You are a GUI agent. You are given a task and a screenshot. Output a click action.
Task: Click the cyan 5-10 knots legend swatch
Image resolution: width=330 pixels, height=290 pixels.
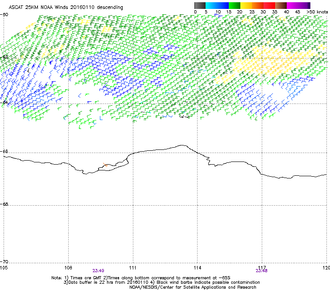(x=211, y=5)
